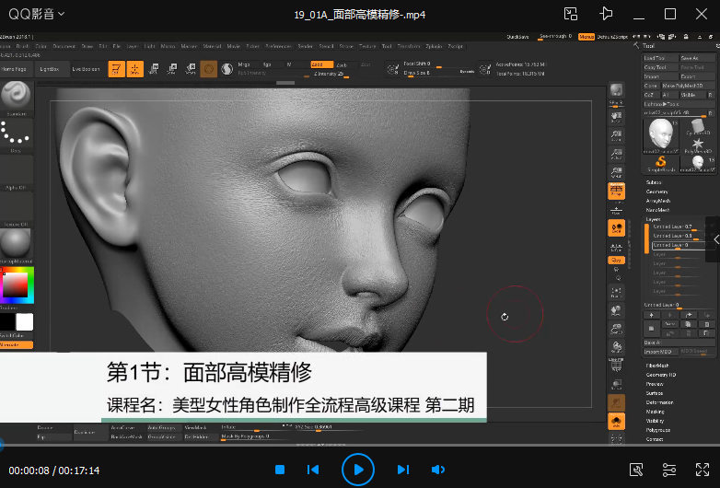Open the playback adjustment sliders icon
The height and width of the screenshot is (488, 720).
pyautogui.click(x=669, y=470)
